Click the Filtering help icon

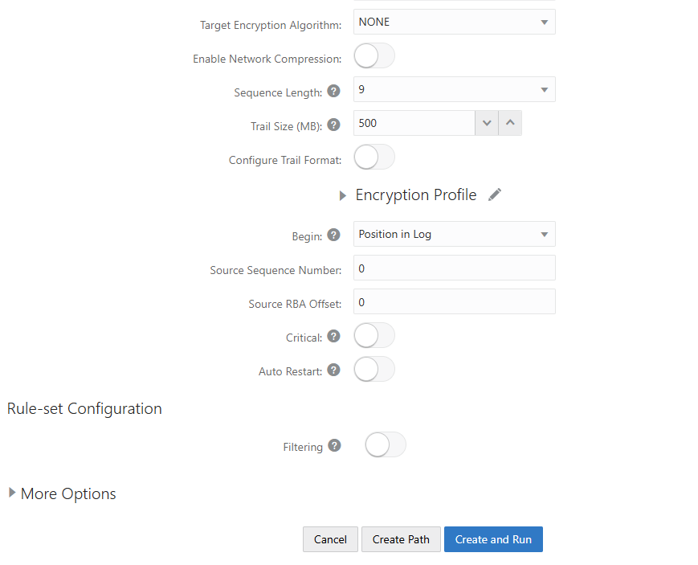[334, 445]
